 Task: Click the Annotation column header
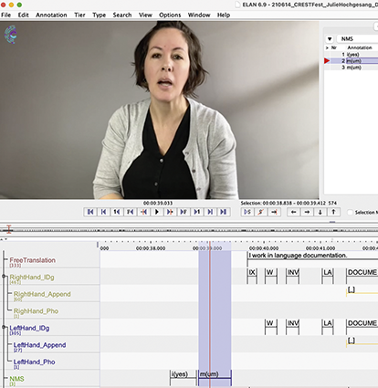(360, 47)
